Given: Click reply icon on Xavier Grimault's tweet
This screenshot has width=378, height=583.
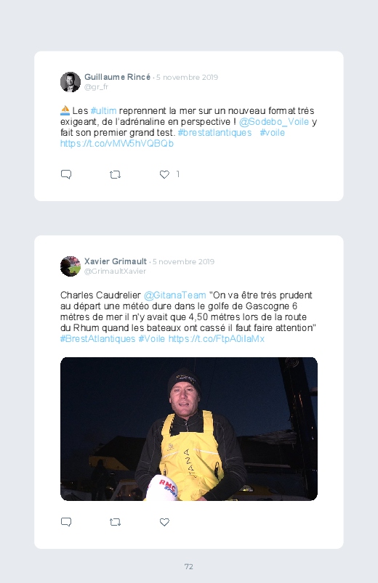Looking at the screenshot, I should pyautogui.click(x=66, y=522).
